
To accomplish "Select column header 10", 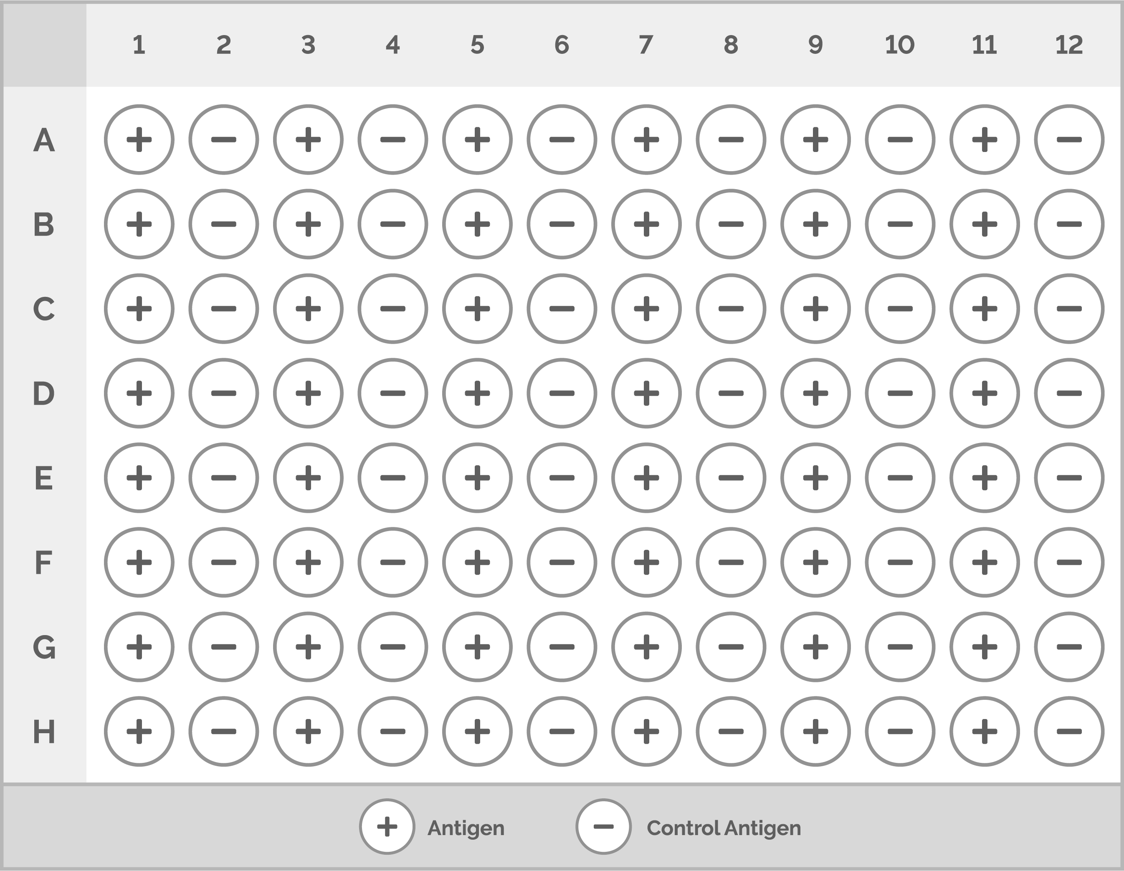I will pyautogui.click(x=900, y=45).
